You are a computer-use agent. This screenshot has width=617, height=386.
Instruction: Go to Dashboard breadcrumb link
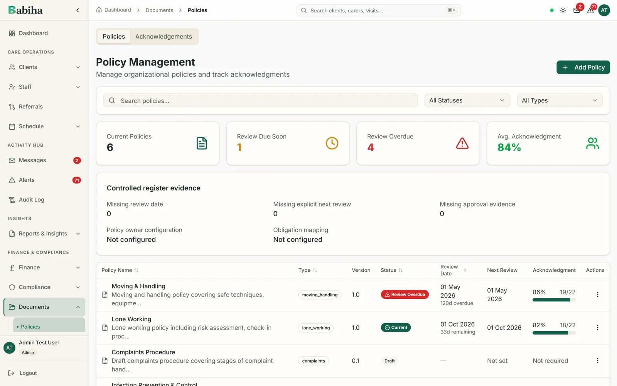click(118, 10)
